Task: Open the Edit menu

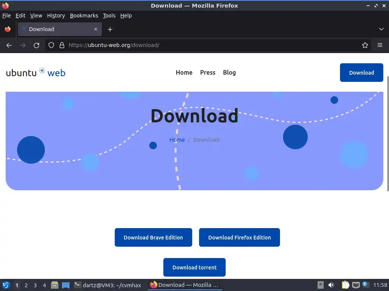Action: click(x=21, y=16)
